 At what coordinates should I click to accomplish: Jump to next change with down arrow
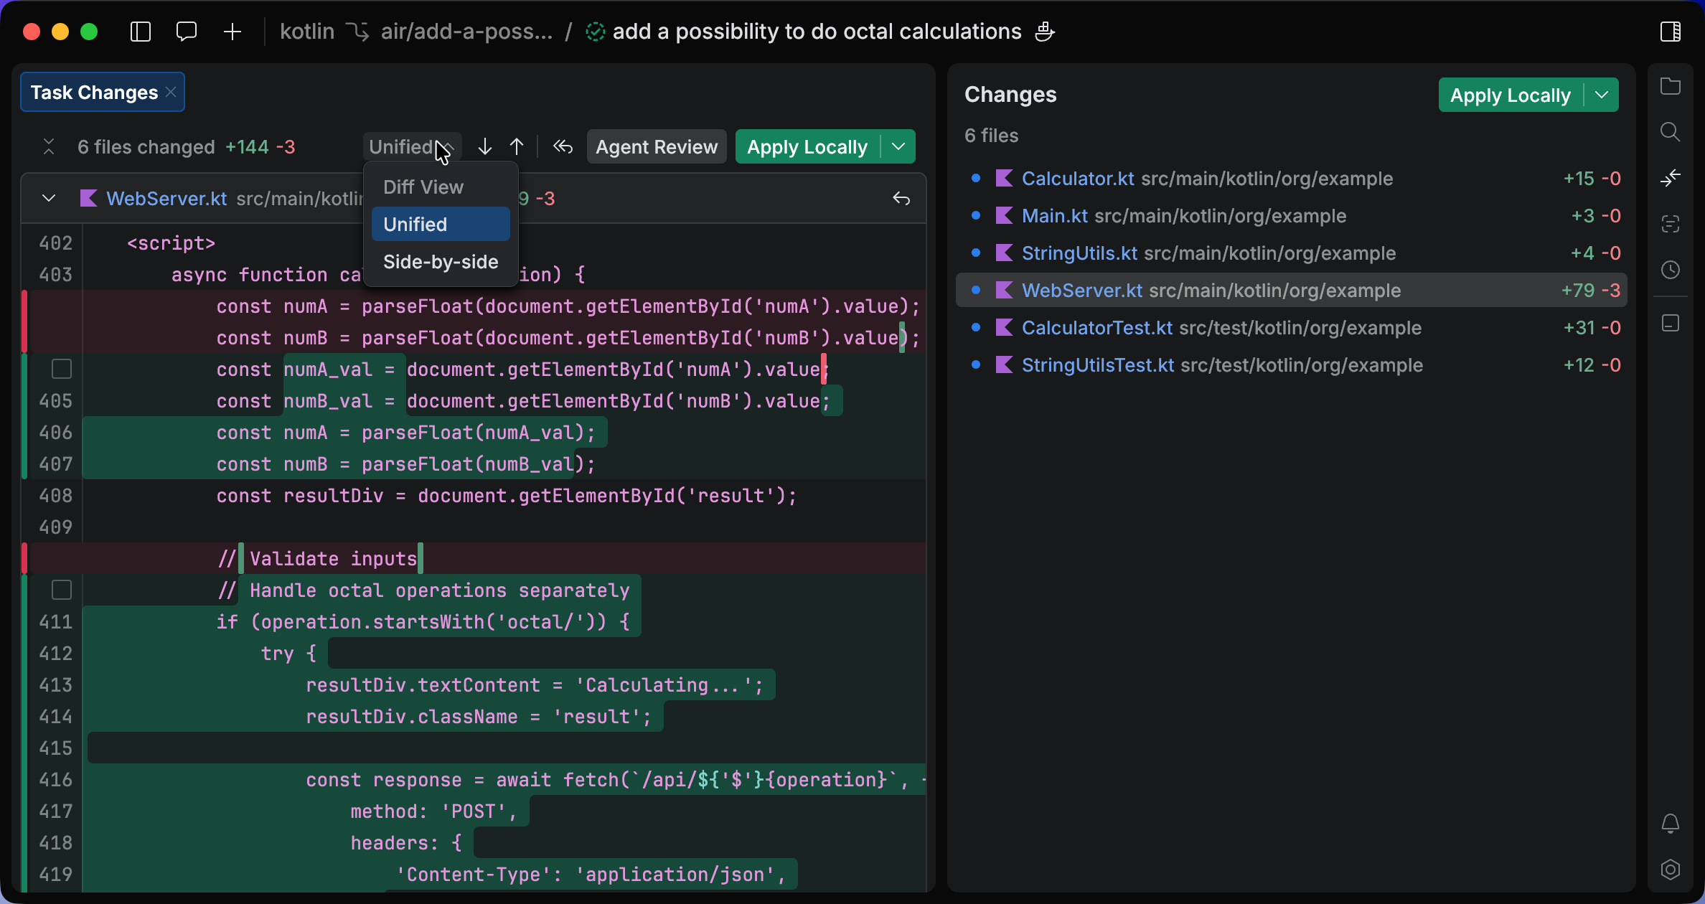point(485,147)
